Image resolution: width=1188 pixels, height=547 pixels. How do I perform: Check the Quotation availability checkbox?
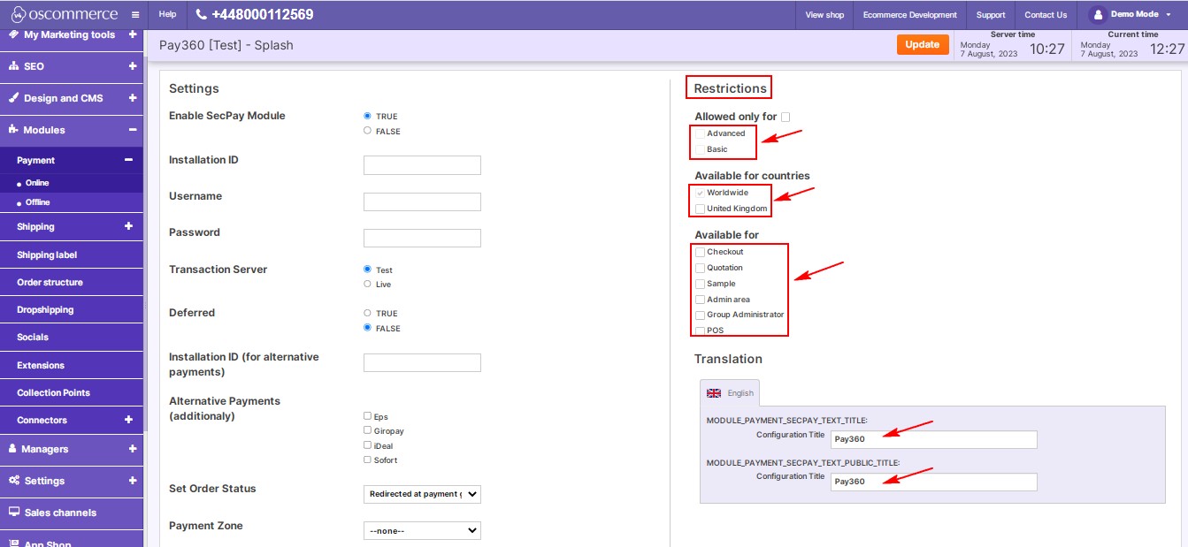pyautogui.click(x=701, y=268)
